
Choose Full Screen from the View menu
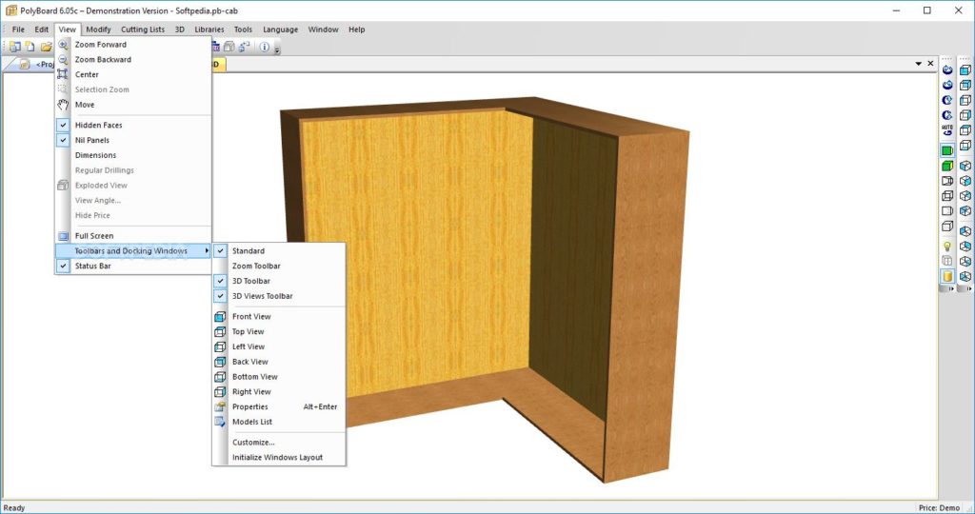pos(133,235)
